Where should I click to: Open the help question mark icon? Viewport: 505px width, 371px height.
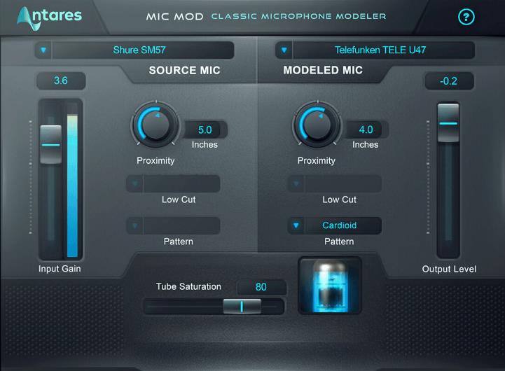point(466,17)
